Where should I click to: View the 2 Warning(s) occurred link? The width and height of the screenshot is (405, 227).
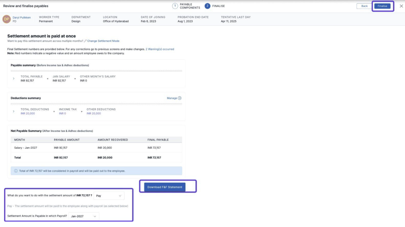pyautogui.click(x=160, y=49)
